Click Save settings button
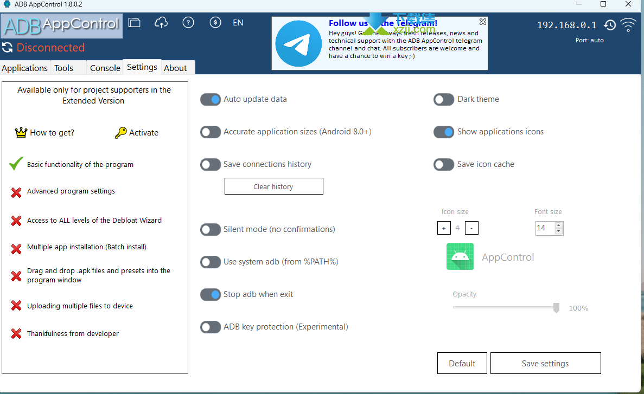 coord(545,363)
